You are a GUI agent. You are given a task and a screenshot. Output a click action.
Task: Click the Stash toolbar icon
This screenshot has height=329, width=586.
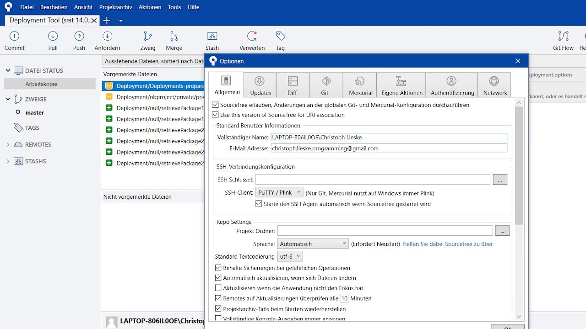coord(212,36)
